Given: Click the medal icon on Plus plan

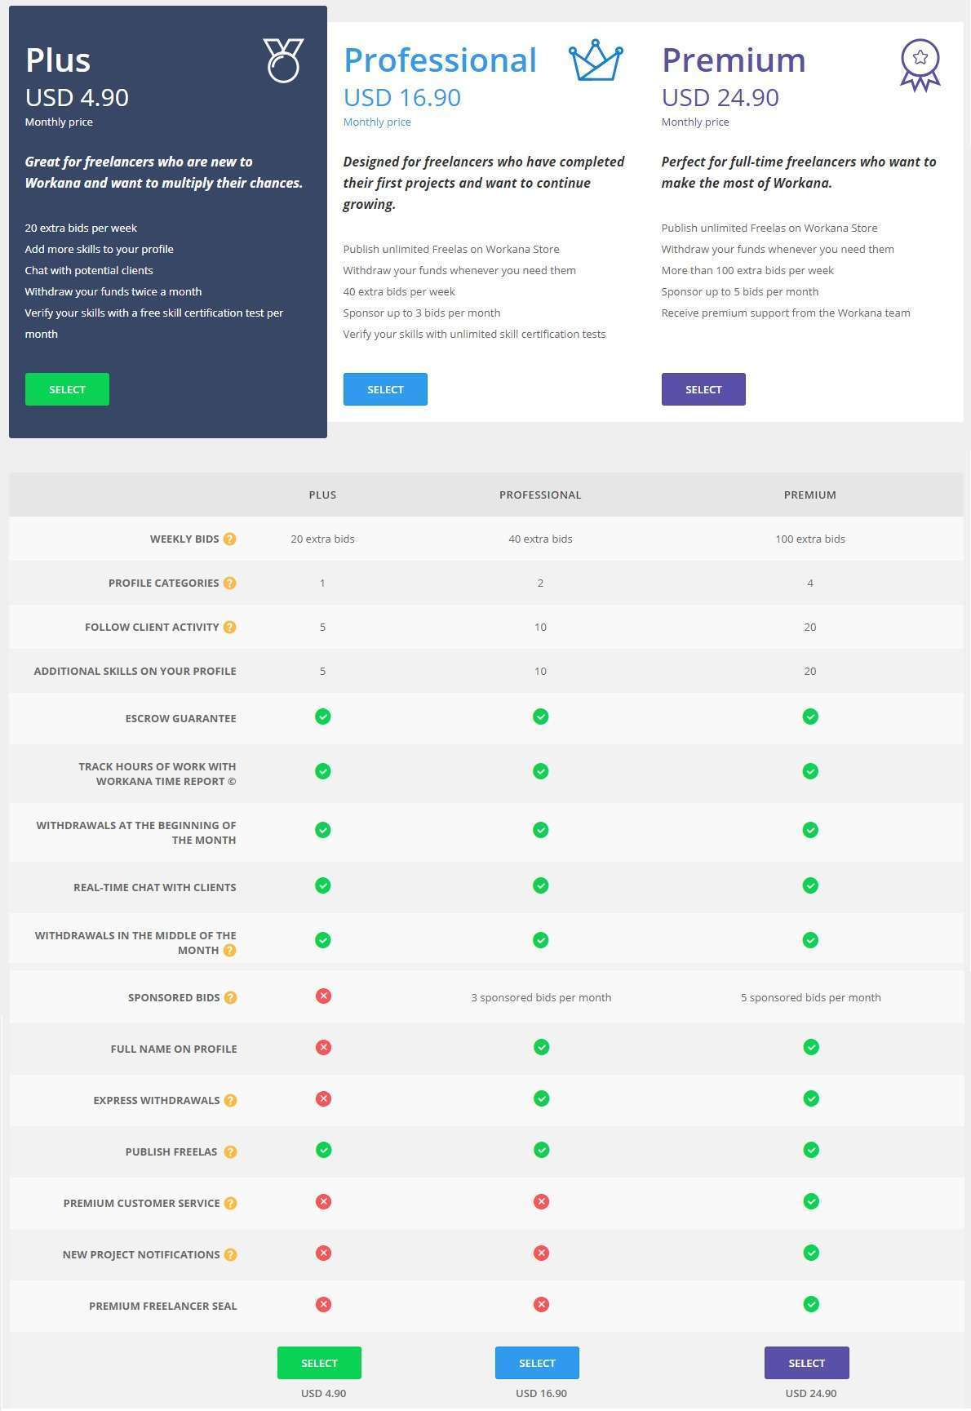Looking at the screenshot, I should (283, 60).
